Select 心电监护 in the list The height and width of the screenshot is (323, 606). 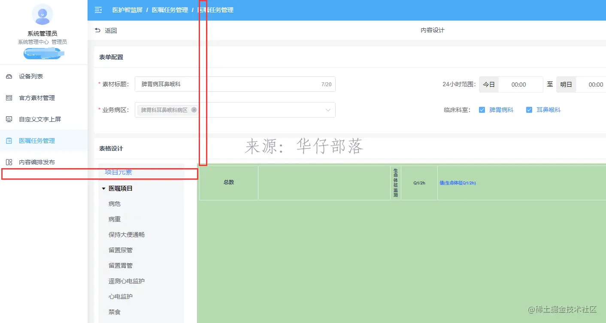[x=121, y=296]
